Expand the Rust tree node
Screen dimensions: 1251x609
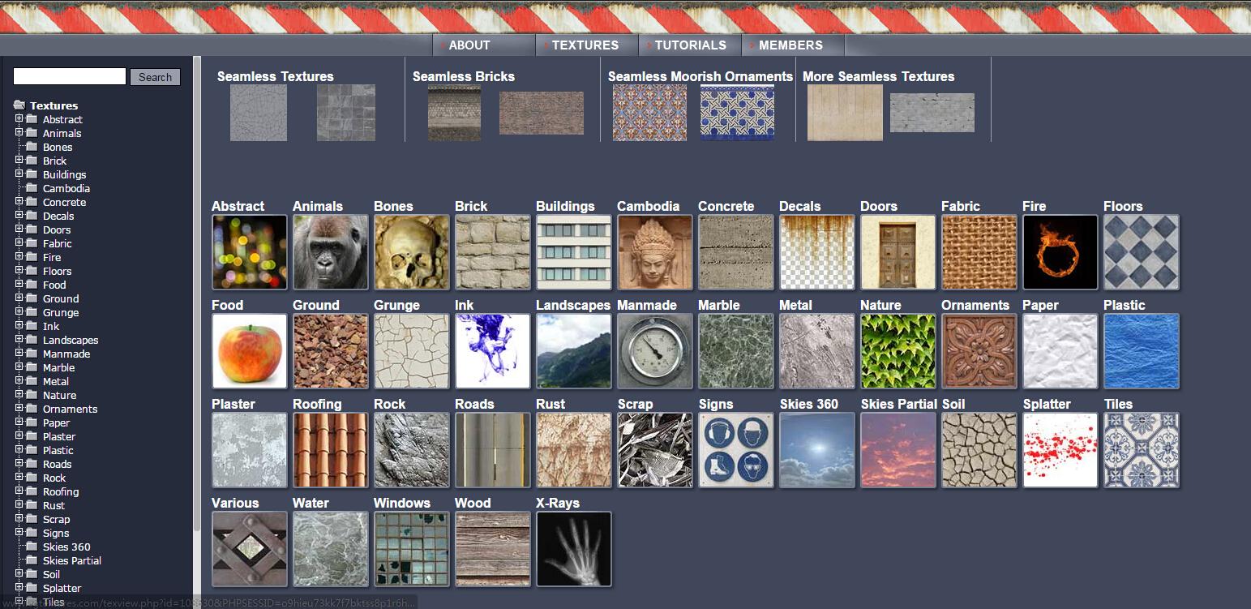[19, 505]
